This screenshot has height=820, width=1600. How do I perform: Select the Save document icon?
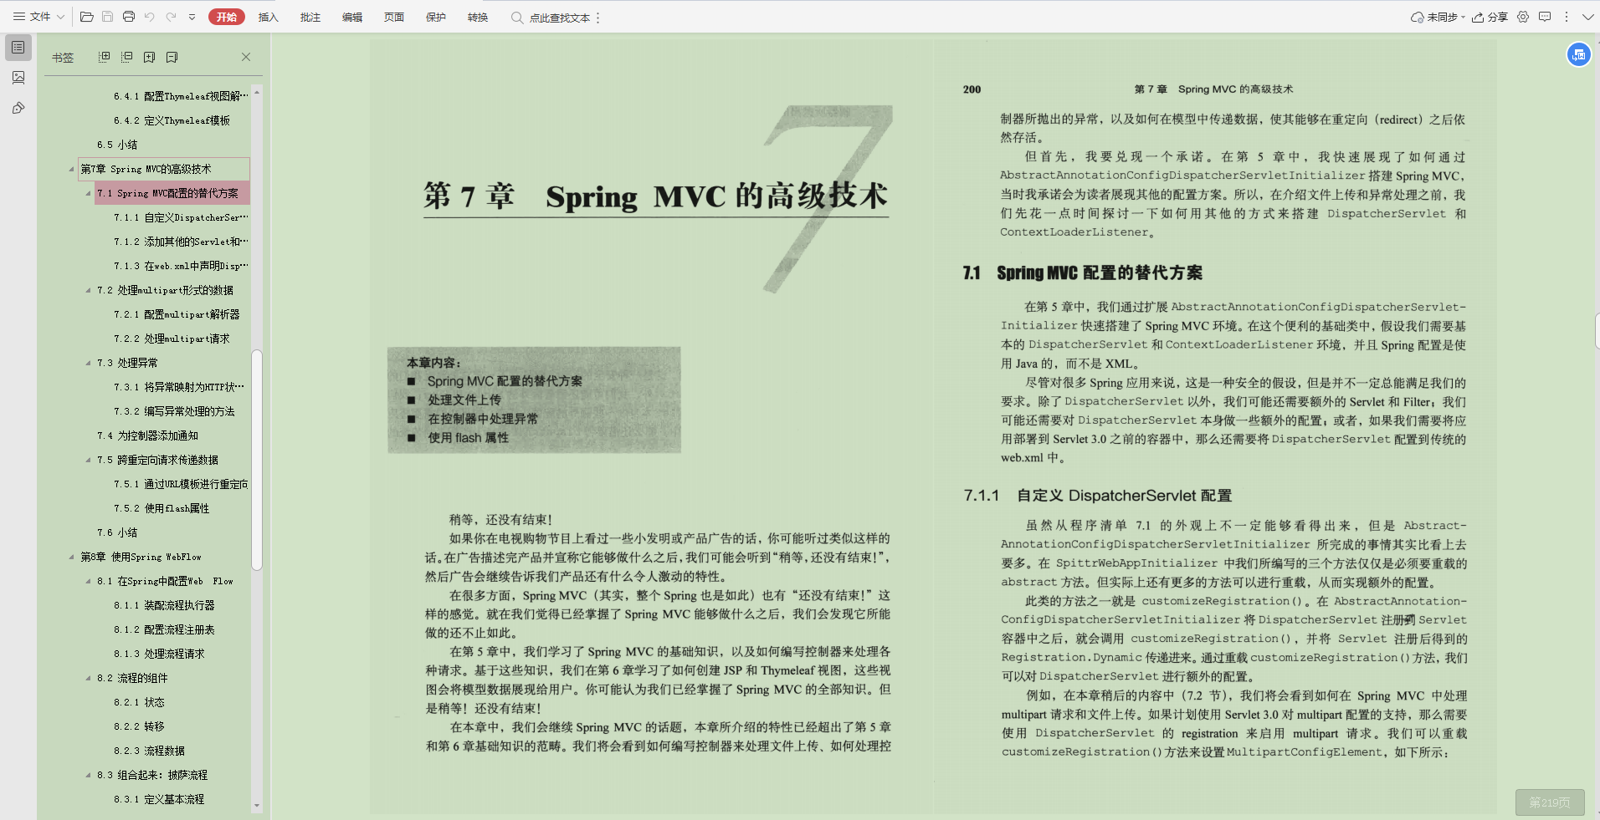[107, 16]
